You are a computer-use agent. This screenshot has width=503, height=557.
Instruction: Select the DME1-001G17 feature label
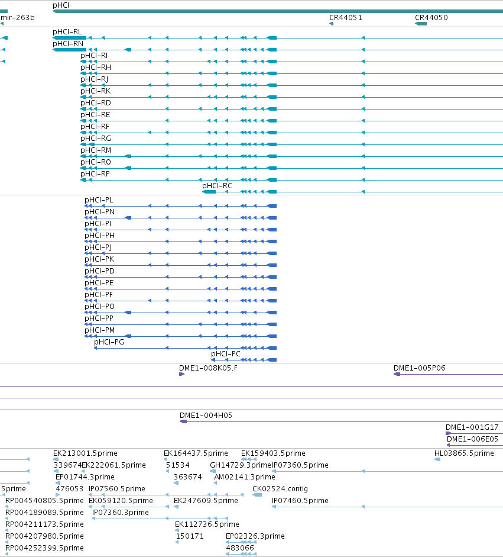(x=472, y=427)
